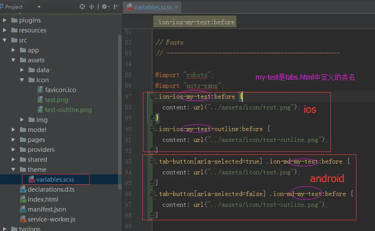The width and height of the screenshot is (375, 231).
Task: Click the variables.scss SASS file icon
Action: click(32, 180)
